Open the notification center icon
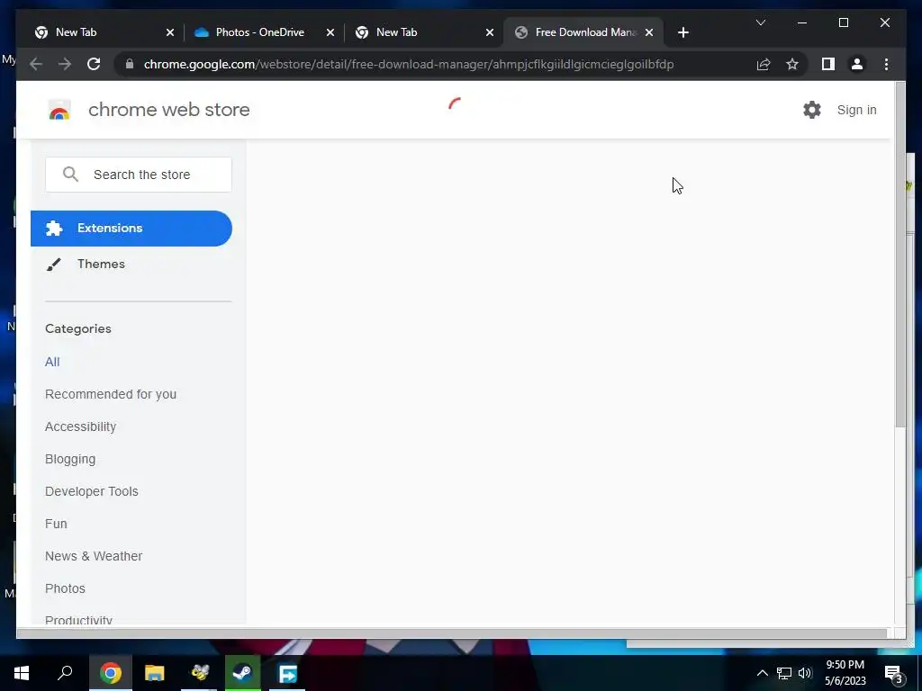 tap(894, 674)
